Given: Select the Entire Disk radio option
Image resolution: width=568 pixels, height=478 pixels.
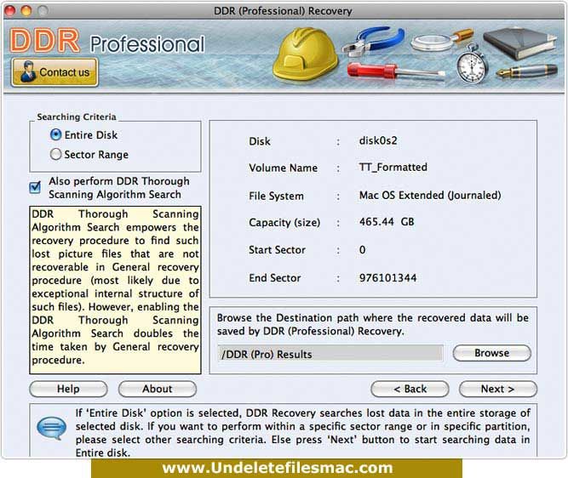Looking at the screenshot, I should coord(56,134).
